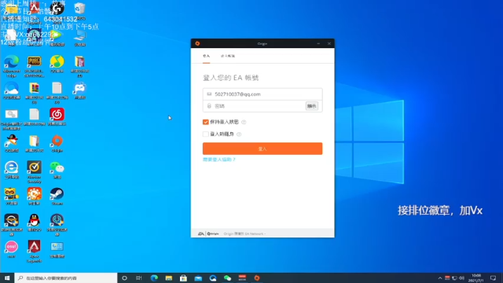Open the blue cloud browser desktop icon

click(x=12, y=88)
